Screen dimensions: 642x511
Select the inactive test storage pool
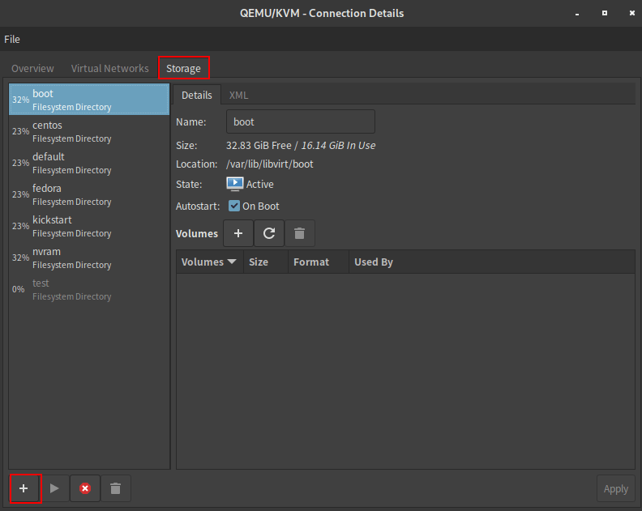coord(89,289)
